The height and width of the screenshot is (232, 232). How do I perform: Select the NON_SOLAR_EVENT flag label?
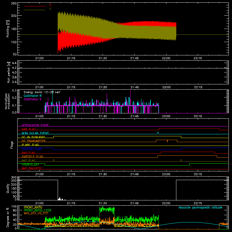35,133
